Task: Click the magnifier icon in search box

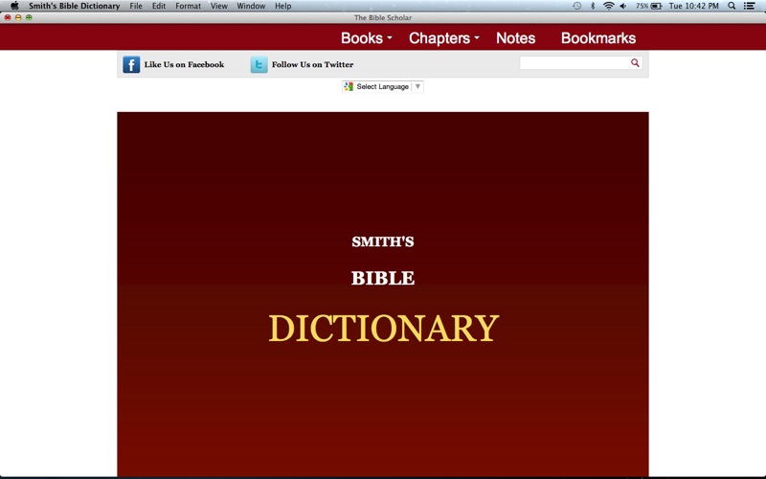Action: tap(635, 63)
